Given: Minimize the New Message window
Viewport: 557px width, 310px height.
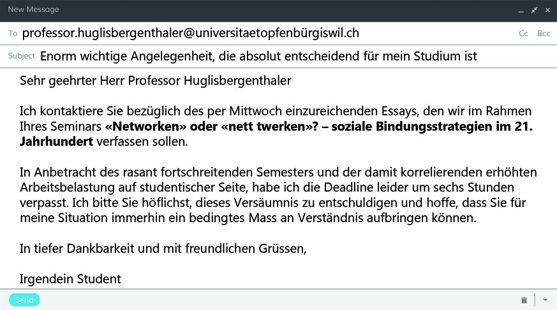Looking at the screenshot, I should [521, 10].
